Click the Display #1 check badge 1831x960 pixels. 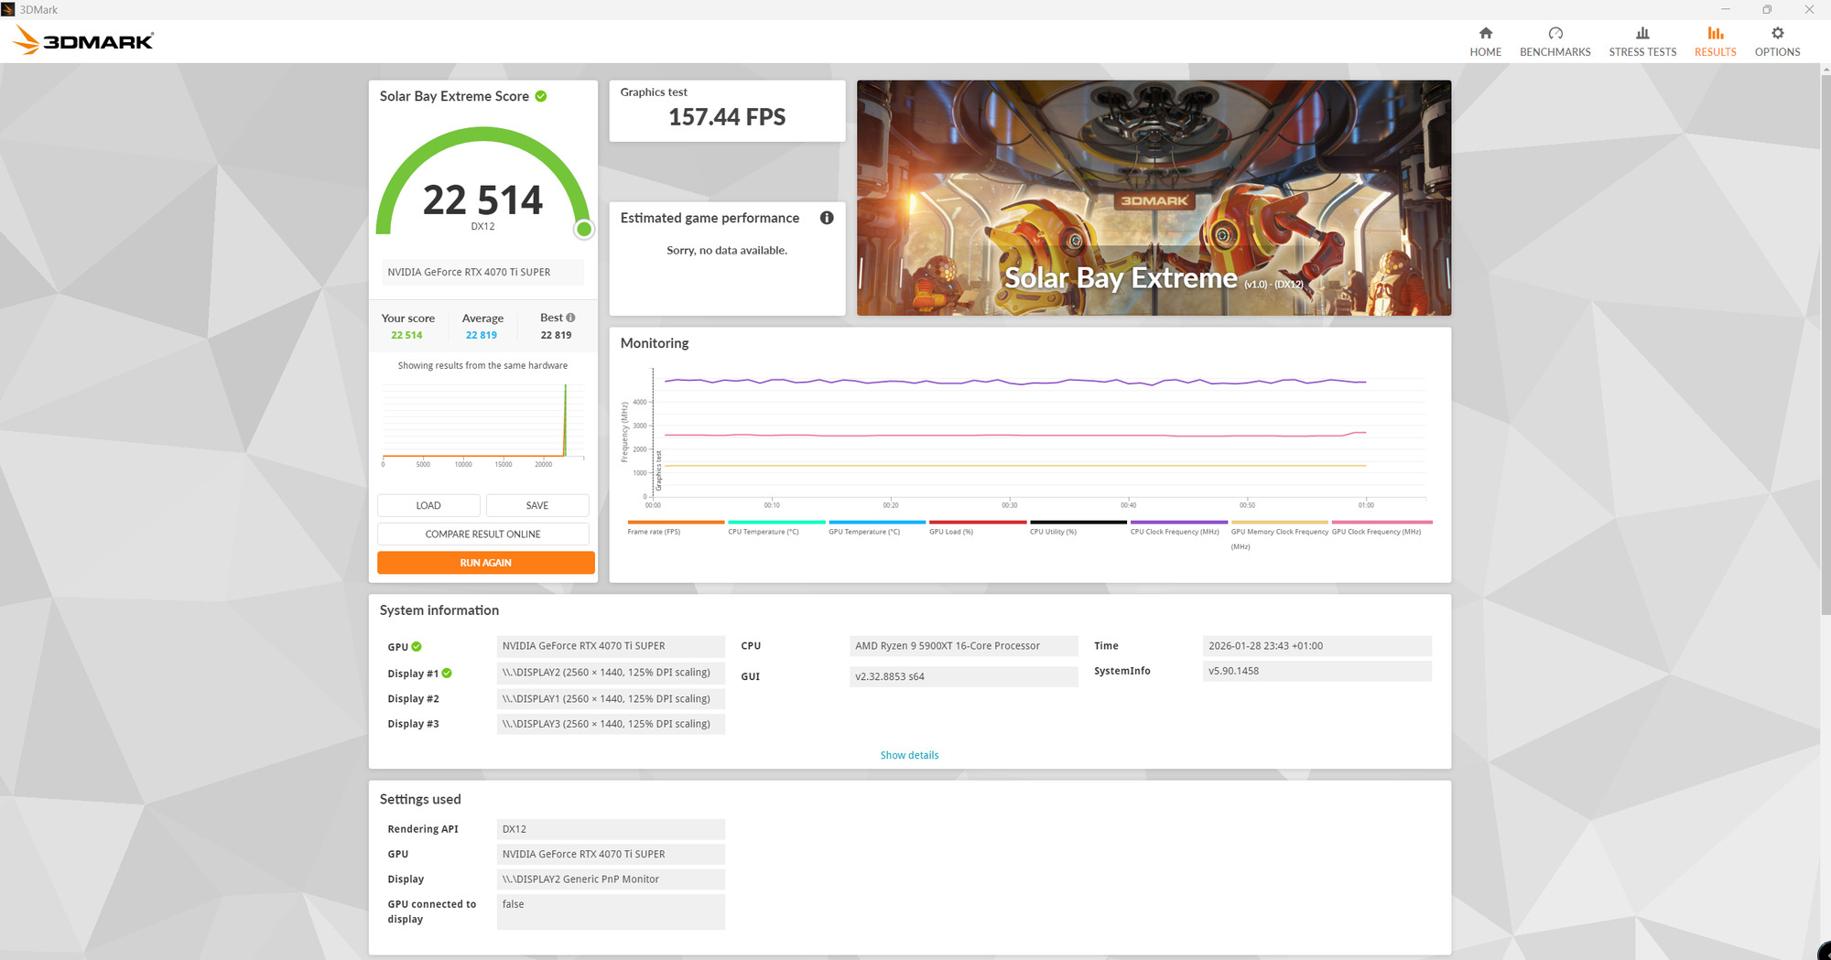446,673
